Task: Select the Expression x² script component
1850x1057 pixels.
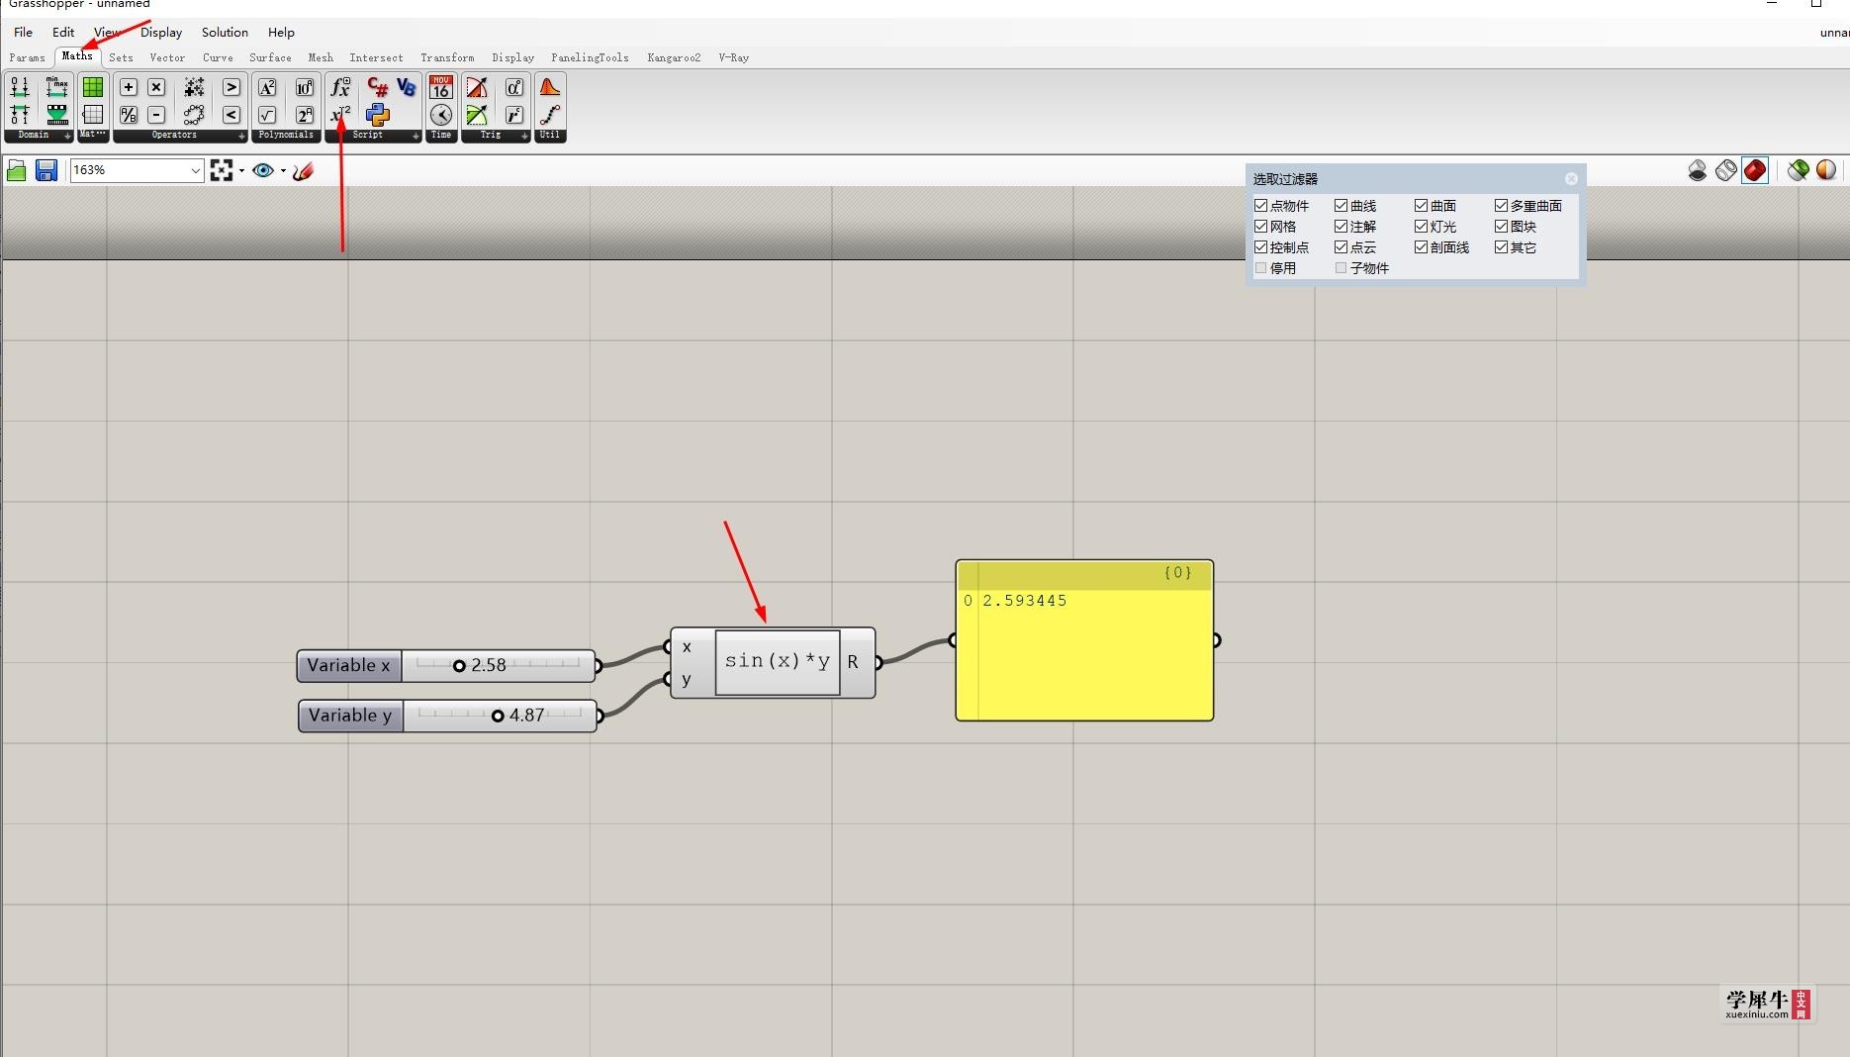Action: [340, 115]
